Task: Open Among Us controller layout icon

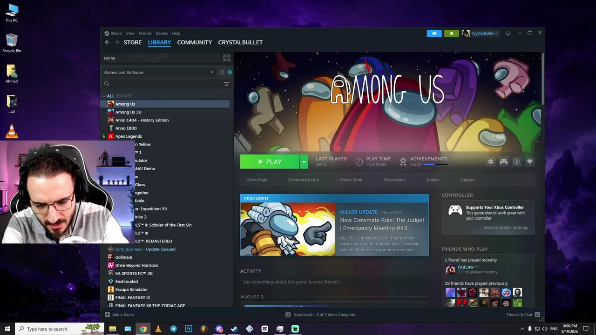Action: point(503,161)
